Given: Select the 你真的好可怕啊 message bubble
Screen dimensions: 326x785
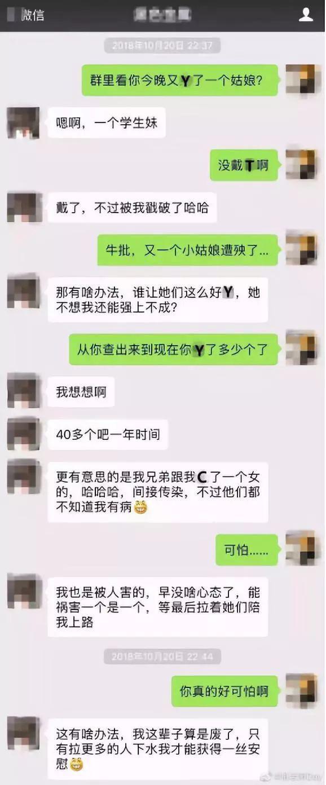Looking at the screenshot, I should point(224,691).
